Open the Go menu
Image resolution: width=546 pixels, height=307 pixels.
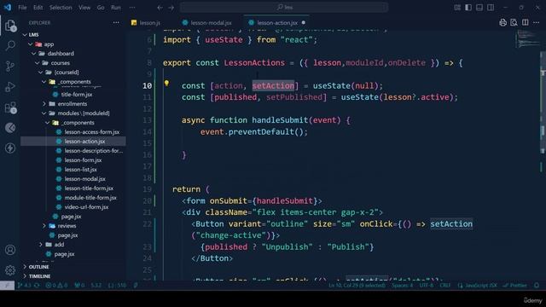[x=101, y=8]
